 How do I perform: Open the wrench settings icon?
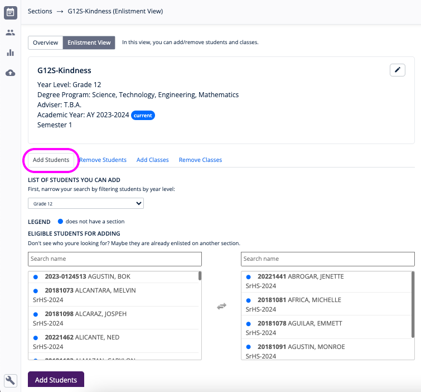click(10, 380)
